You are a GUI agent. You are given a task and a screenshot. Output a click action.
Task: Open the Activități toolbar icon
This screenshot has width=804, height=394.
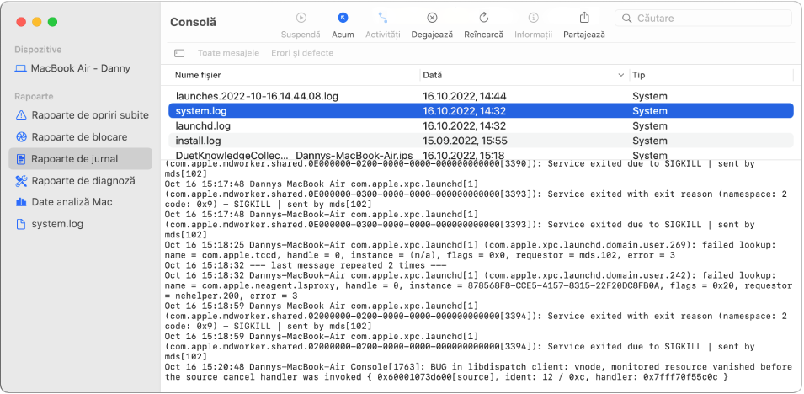click(382, 18)
